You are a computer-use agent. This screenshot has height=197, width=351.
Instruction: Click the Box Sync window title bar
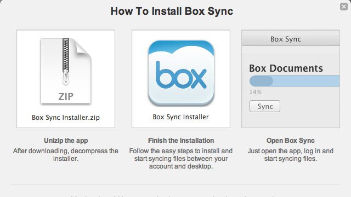point(291,38)
